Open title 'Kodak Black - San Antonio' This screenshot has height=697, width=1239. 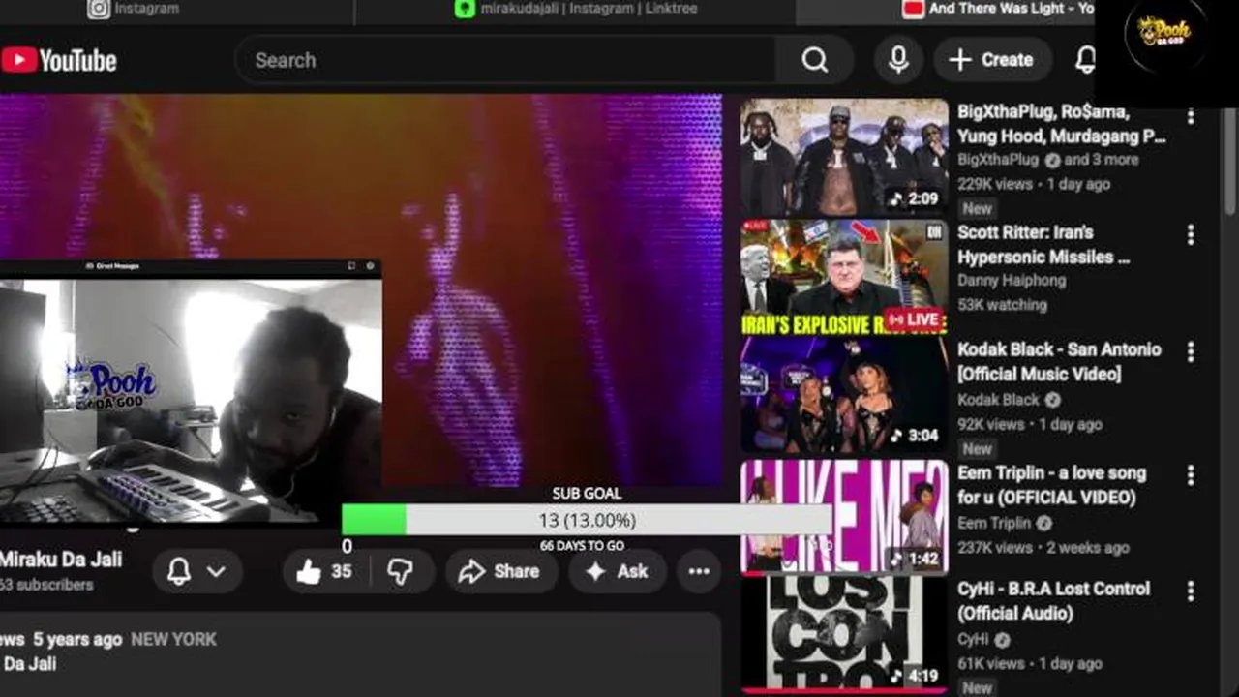pos(1059,361)
